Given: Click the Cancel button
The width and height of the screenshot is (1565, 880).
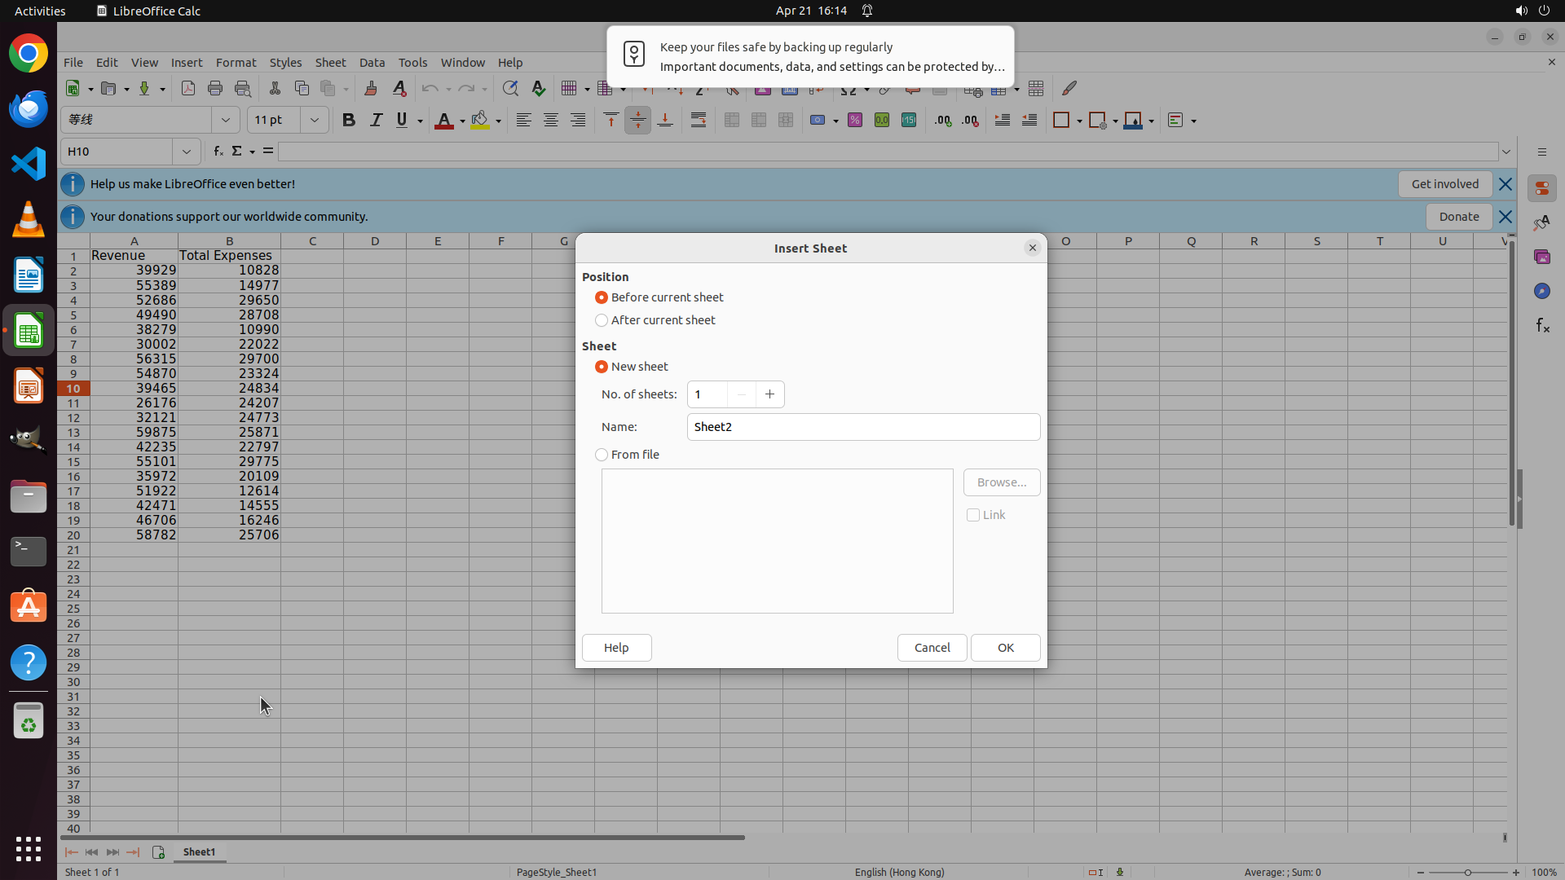Looking at the screenshot, I should (x=932, y=648).
